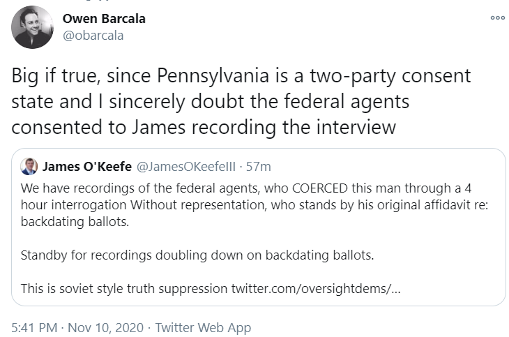Click the 5:41 PM tweet time

(33, 327)
